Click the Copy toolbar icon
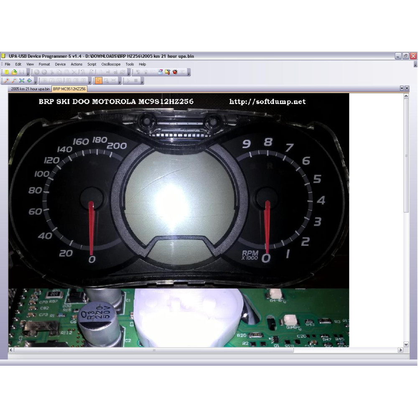The image size is (418, 418). pos(59,72)
